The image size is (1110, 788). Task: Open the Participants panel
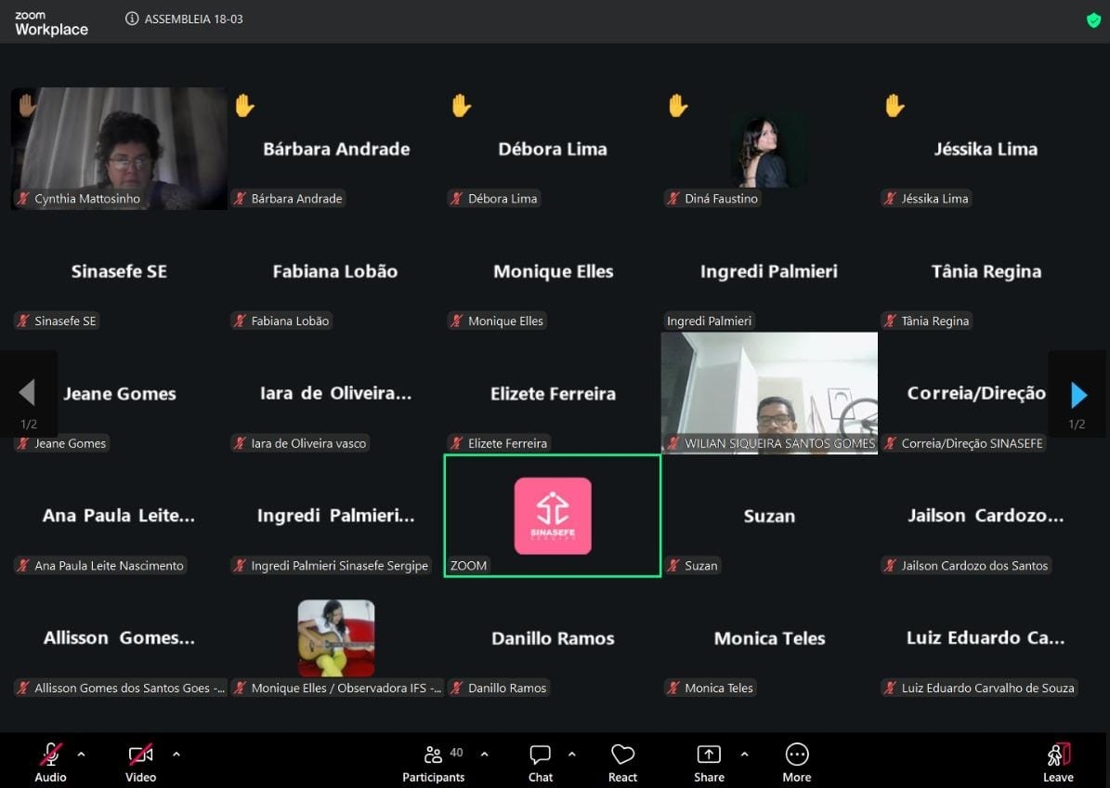(x=433, y=761)
